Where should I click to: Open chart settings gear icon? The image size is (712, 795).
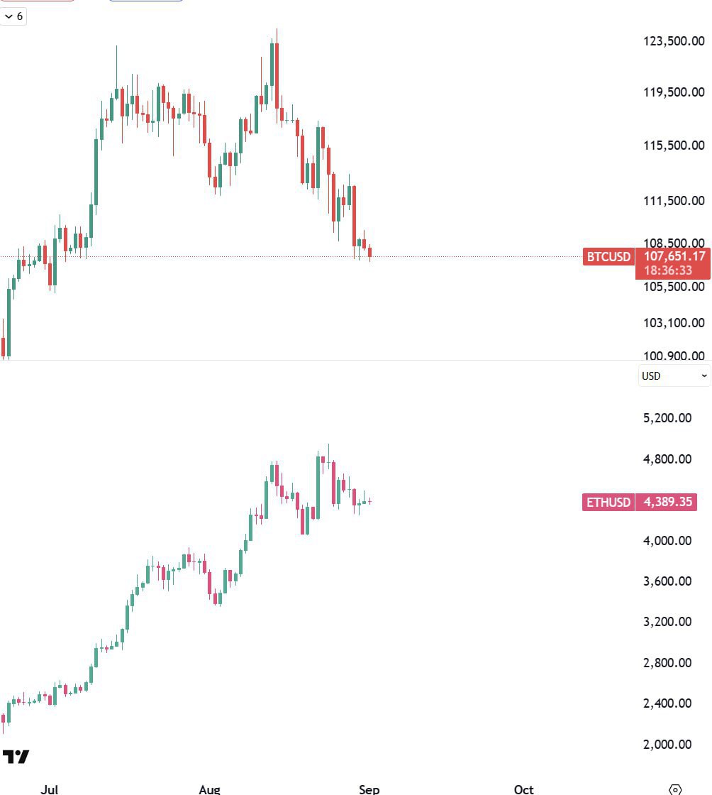click(x=675, y=789)
